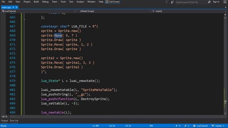Click the Ln 469 status indicator
This screenshot has width=228, height=128.
coord(95,126)
